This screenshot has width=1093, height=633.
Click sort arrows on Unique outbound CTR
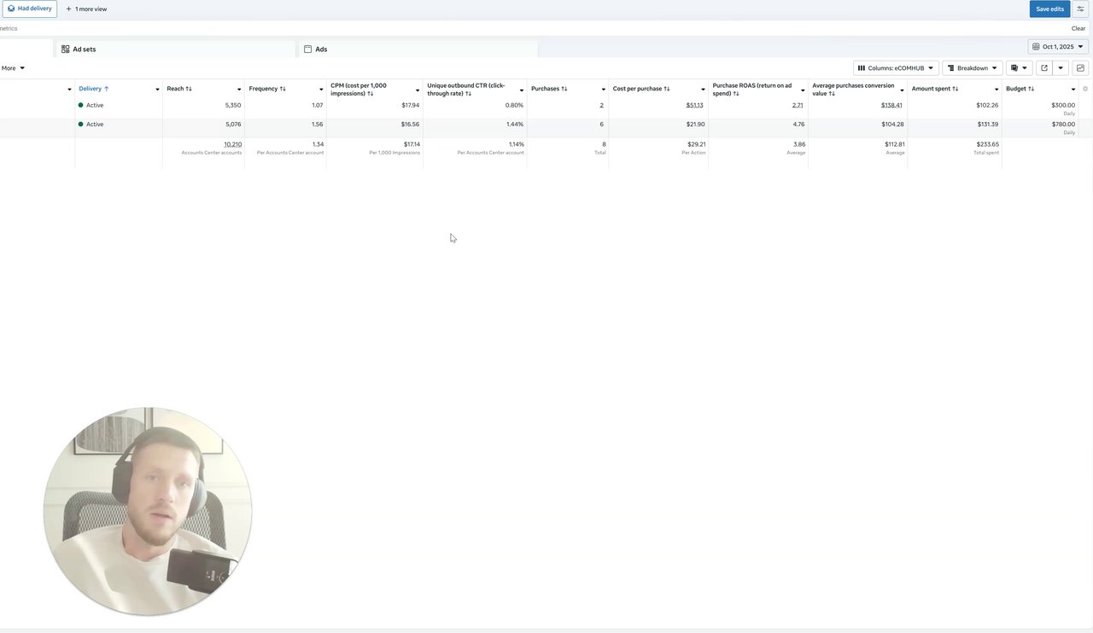tap(469, 93)
